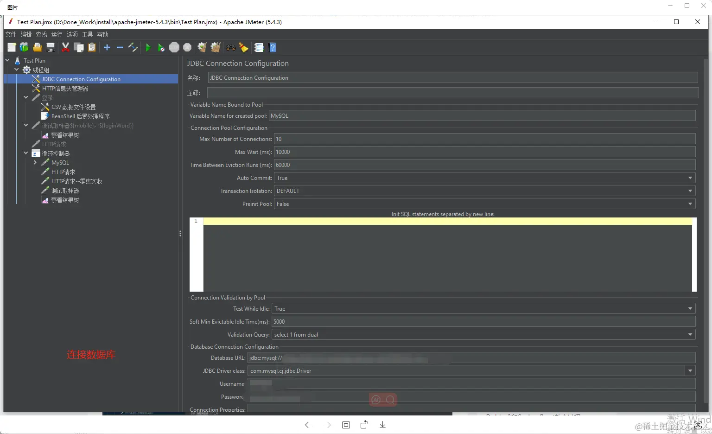Image resolution: width=712 pixels, height=434 pixels.
Task: Open the 编辑 menu
Action: tap(26, 34)
